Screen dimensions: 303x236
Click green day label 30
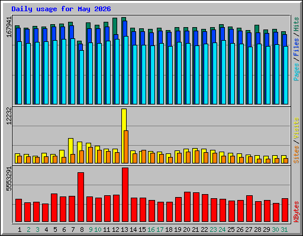coord(275,230)
